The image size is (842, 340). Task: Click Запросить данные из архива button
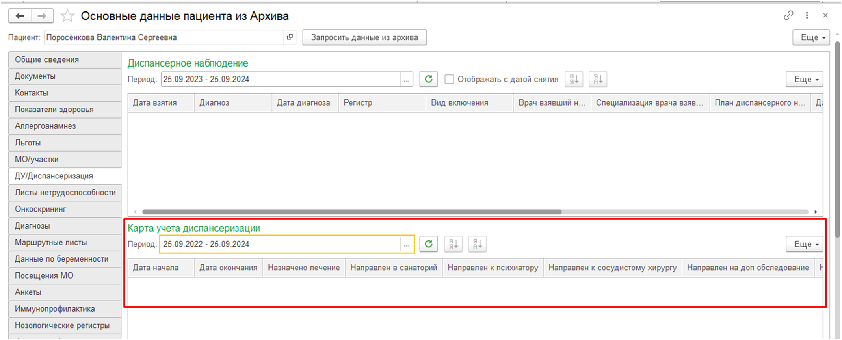[x=364, y=37]
